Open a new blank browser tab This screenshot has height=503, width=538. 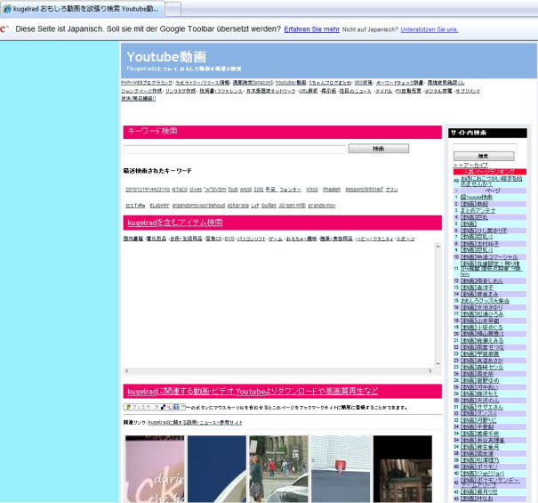tap(173, 9)
